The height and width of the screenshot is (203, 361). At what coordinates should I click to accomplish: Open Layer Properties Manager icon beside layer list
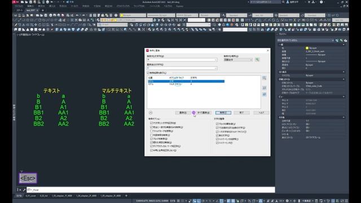click(x=98, y=20)
